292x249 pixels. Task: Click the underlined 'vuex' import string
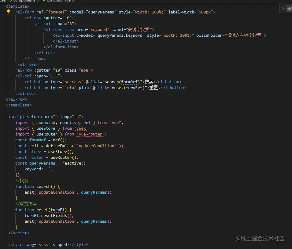click(81, 128)
